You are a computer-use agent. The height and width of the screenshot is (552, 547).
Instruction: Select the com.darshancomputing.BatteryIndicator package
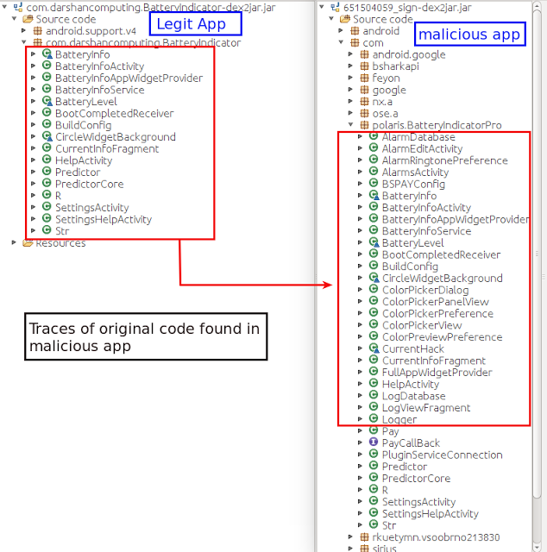click(142, 42)
